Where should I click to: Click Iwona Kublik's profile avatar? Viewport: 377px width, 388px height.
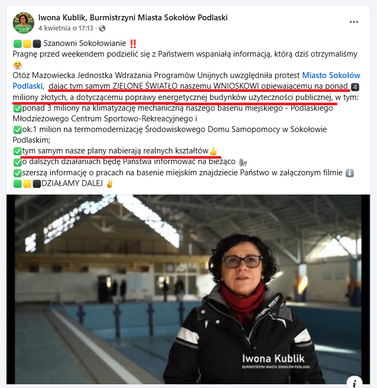point(24,23)
